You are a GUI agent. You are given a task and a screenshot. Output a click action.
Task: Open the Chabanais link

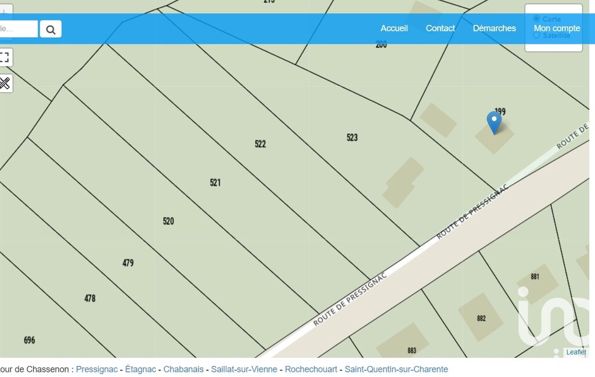[x=183, y=369]
